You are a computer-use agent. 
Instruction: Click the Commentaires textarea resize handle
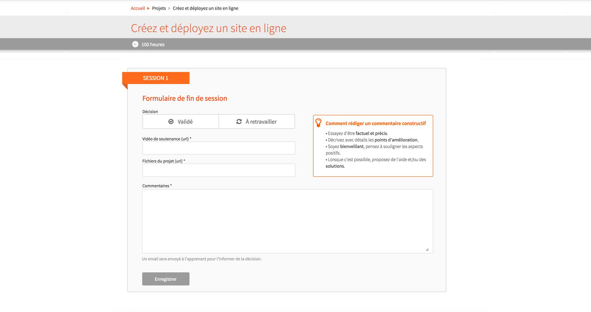click(427, 250)
